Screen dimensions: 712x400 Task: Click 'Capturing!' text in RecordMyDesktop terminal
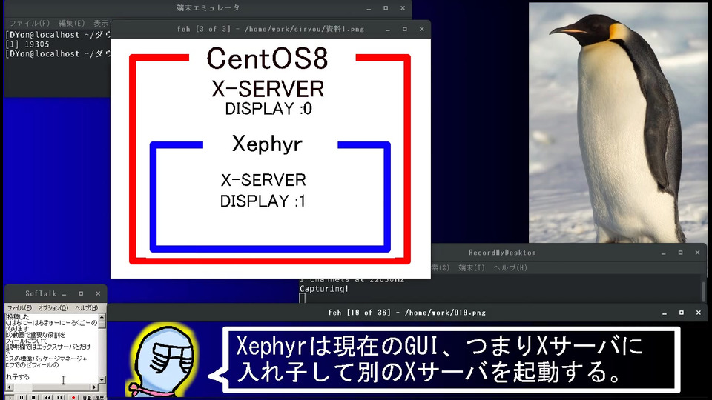click(324, 289)
